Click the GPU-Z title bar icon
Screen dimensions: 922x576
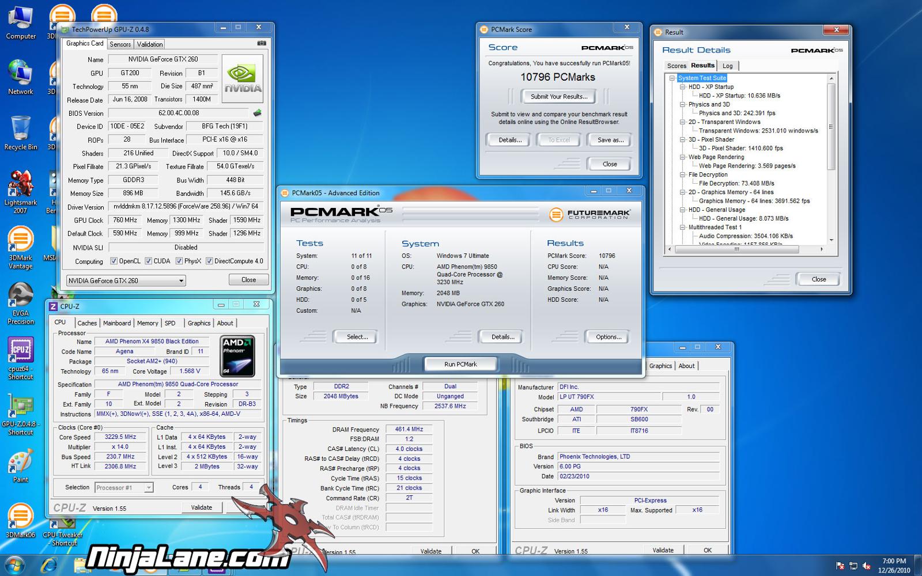66,29
